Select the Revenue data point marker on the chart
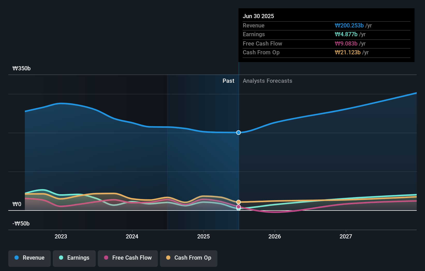This screenshot has width=425, height=271. point(238,132)
